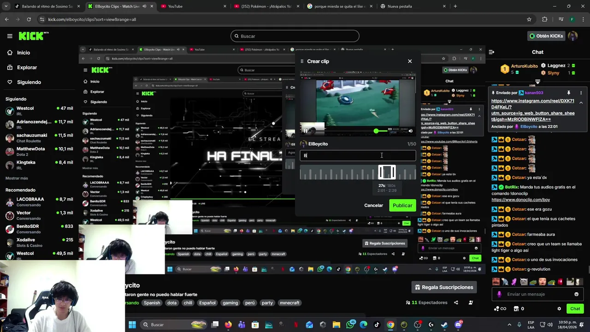The image size is (590, 332).
Task: Focus the Kick Buscar search field
Action: click(x=295, y=36)
